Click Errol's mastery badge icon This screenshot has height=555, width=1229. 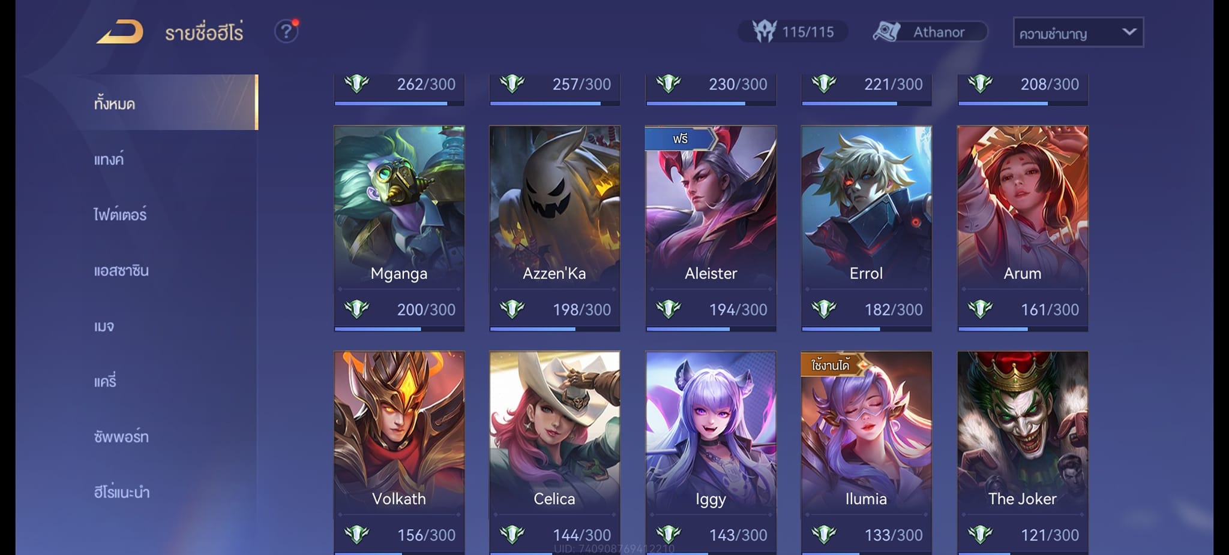824,309
